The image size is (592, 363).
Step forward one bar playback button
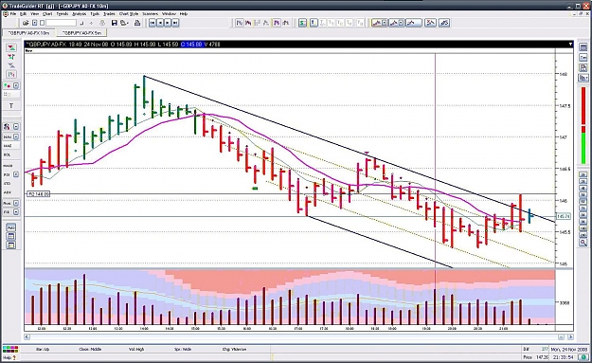pos(168,23)
